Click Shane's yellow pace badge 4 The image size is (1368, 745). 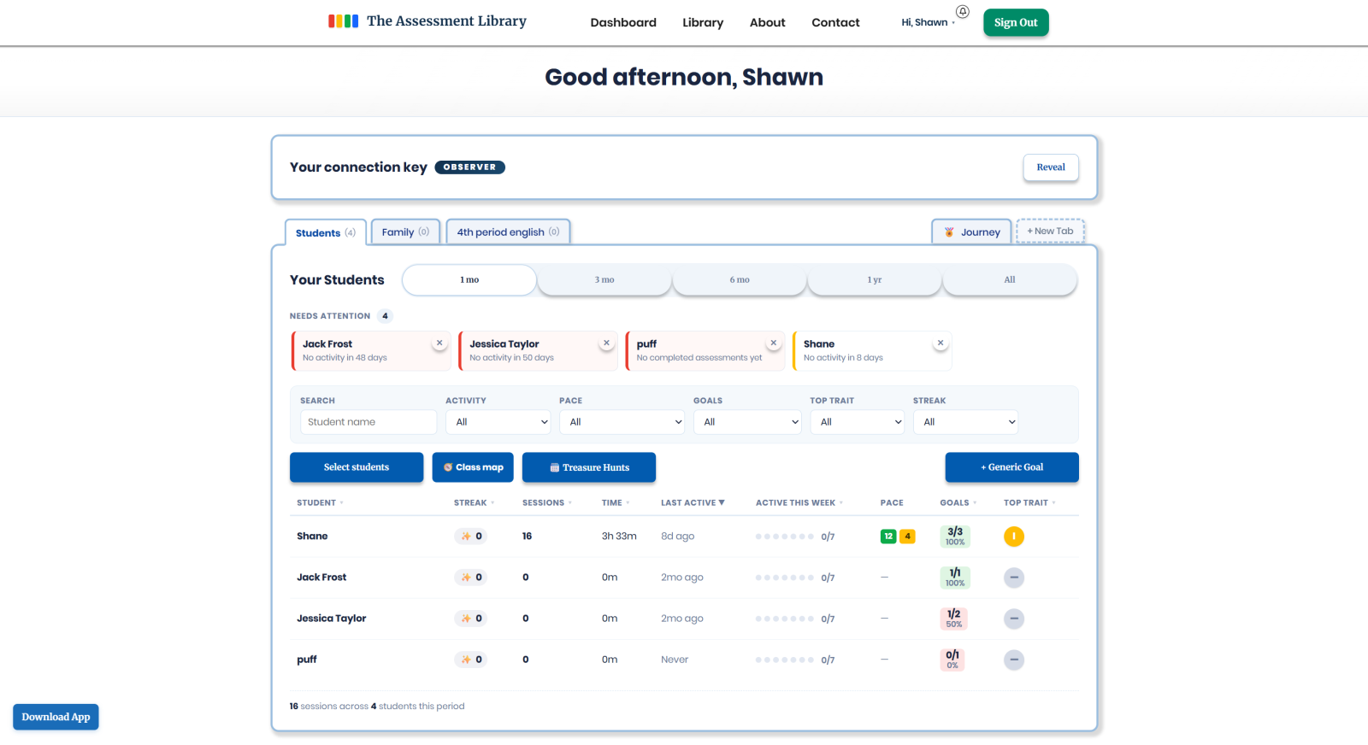[907, 537]
